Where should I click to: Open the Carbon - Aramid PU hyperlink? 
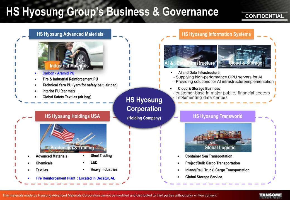tap(58, 73)
